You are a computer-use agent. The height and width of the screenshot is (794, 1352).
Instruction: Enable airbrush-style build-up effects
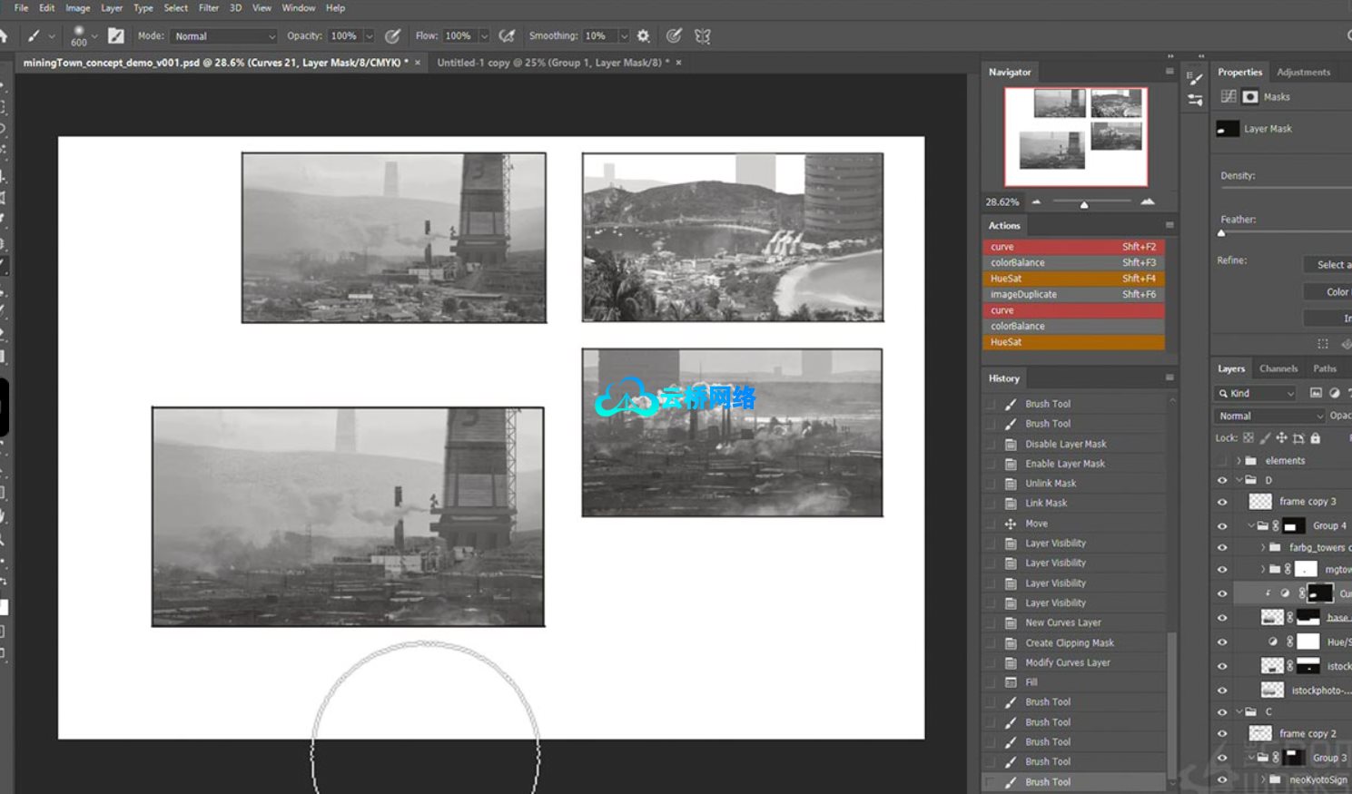click(x=508, y=36)
